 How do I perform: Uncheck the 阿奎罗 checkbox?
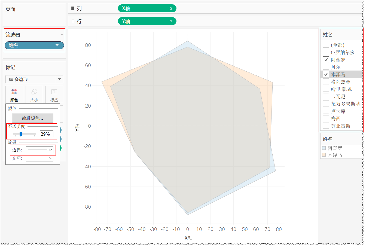click(x=326, y=59)
